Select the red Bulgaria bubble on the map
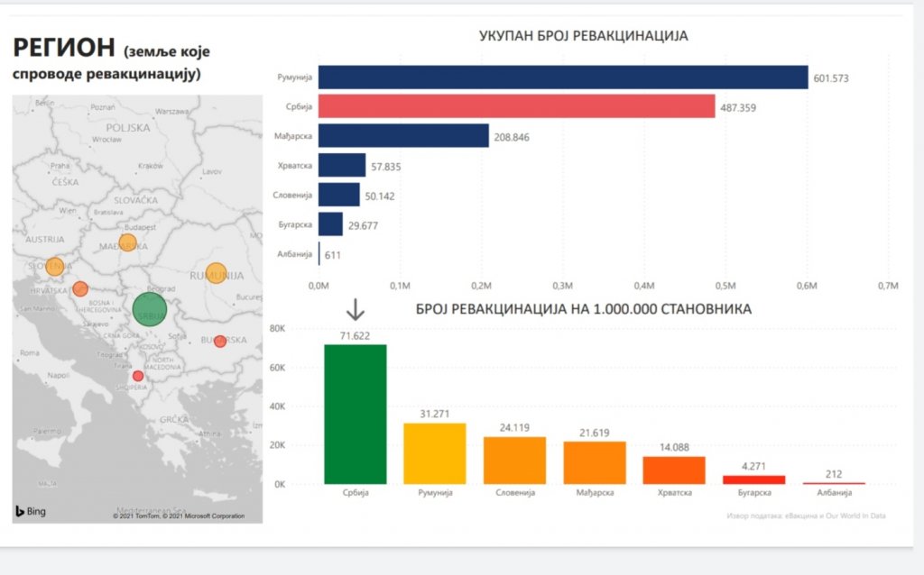Screen dimensions: 924x575 [x=219, y=342]
